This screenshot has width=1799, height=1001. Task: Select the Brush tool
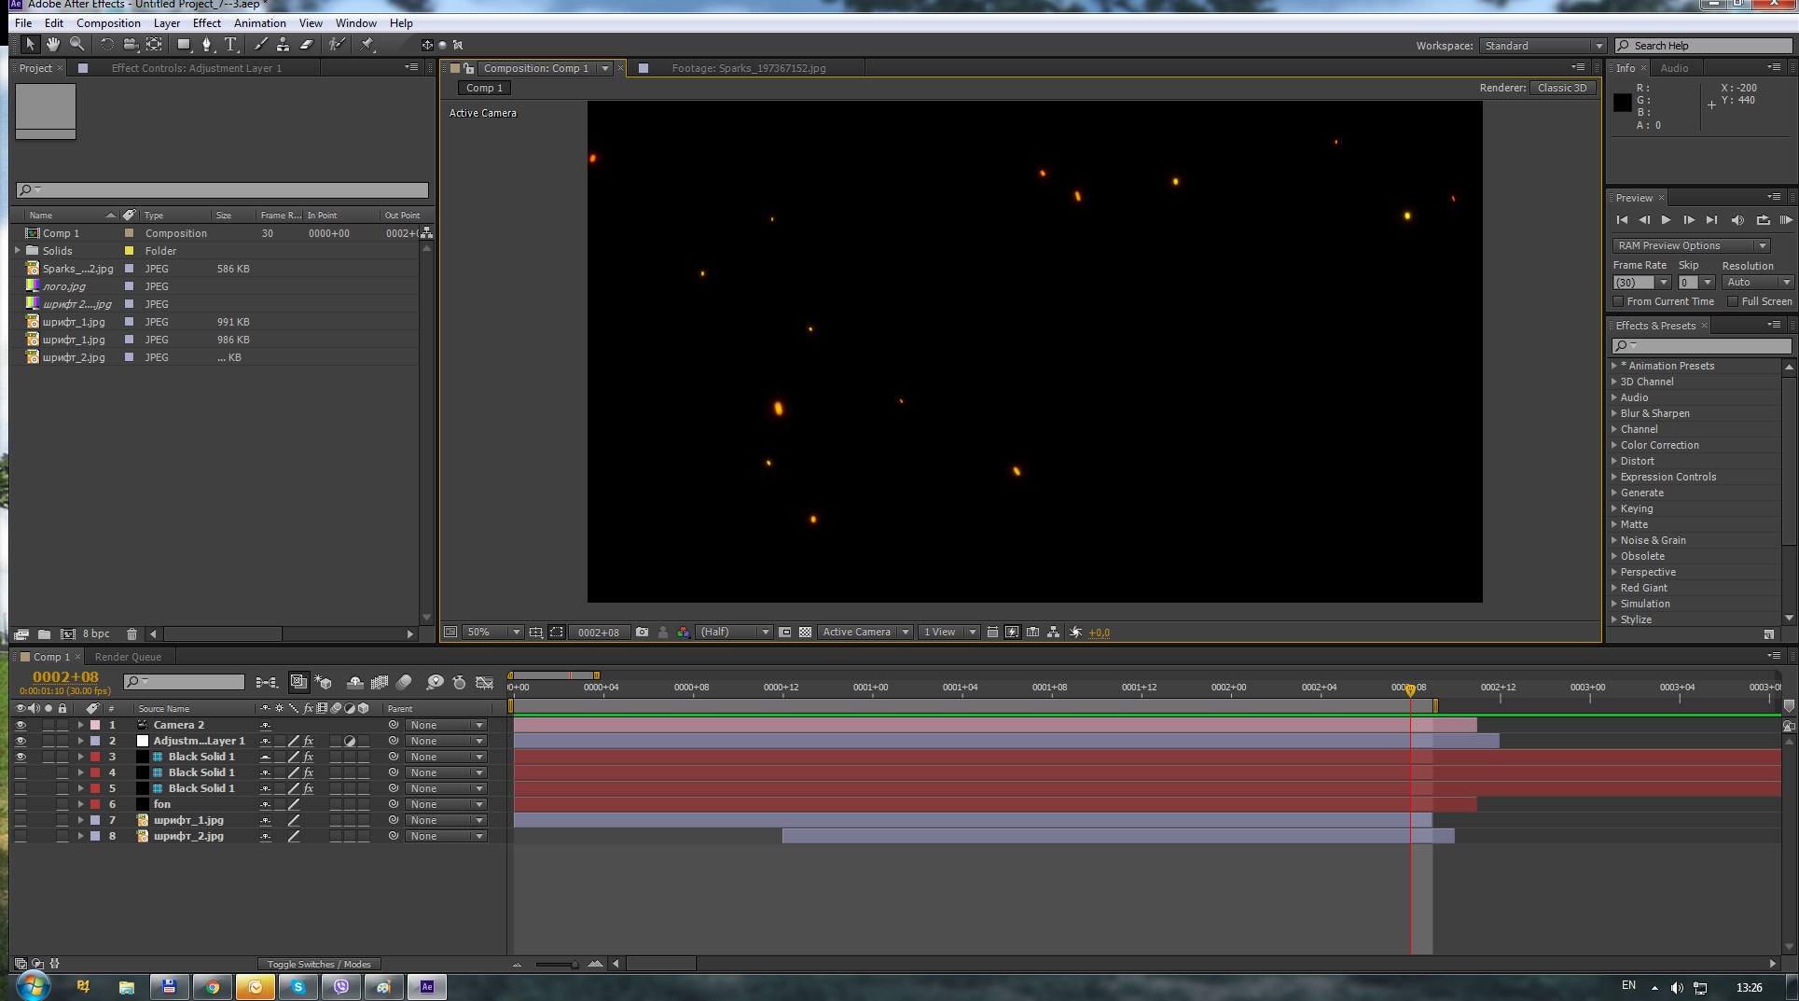(260, 44)
